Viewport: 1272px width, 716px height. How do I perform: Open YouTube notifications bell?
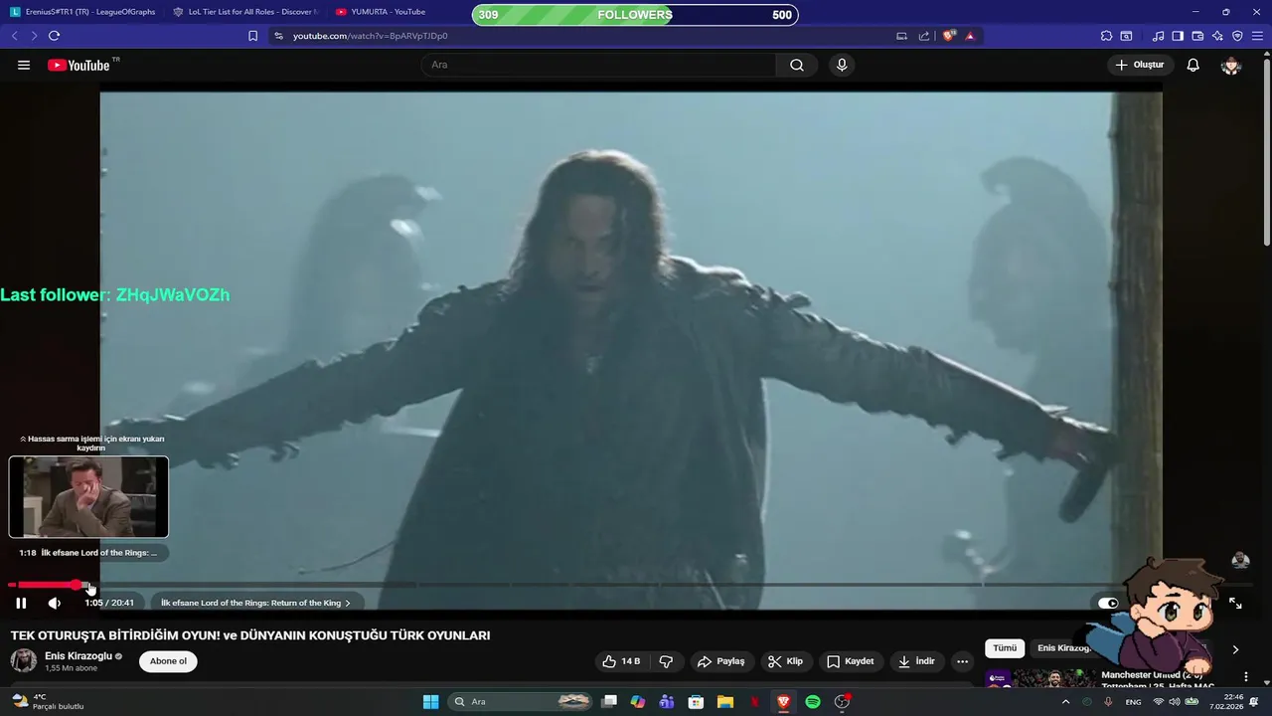point(1193,65)
